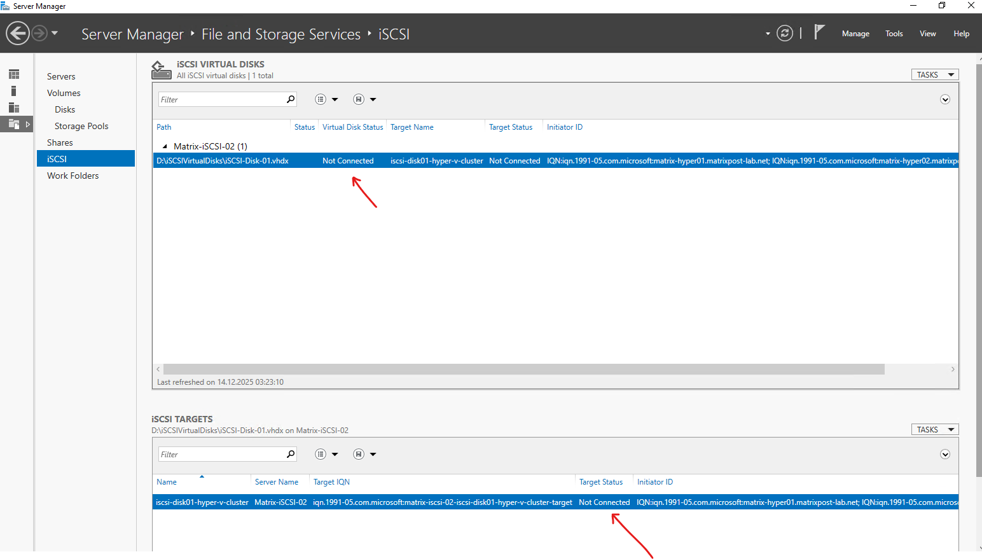The image size is (982, 559).
Task: Open the All Servers sidebar icon
Action: coord(14,107)
